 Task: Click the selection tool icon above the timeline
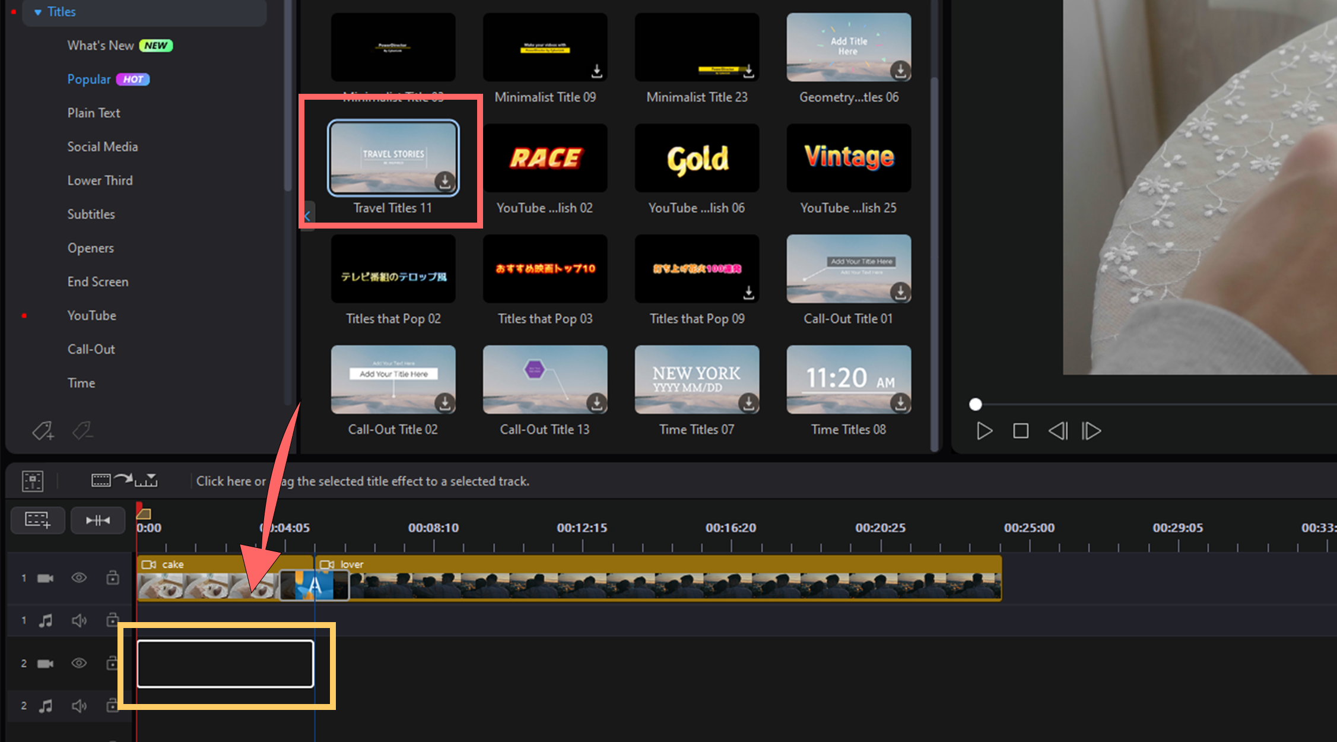tap(33, 481)
